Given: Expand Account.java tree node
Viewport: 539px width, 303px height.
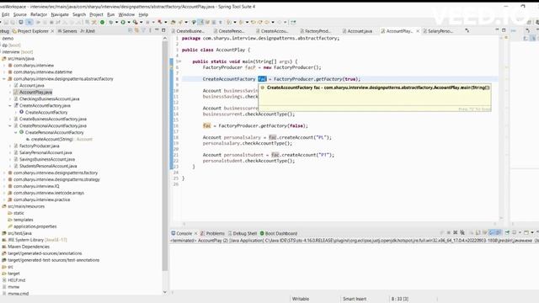Looking at the screenshot, I should point(10,85).
